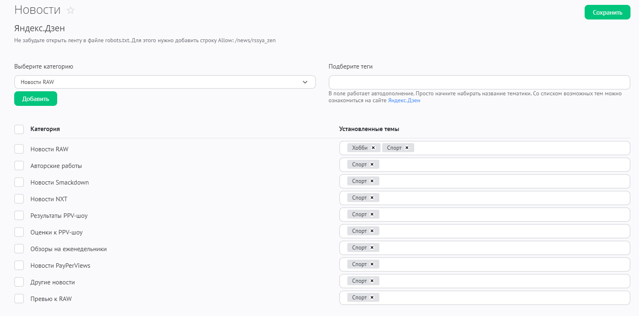
Task: Click the Сохранить button
Action: click(x=607, y=12)
